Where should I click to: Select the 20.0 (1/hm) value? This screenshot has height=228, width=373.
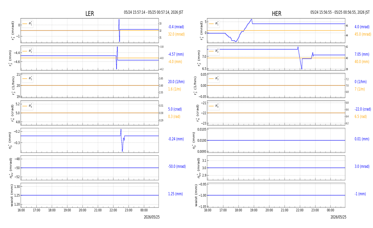pos(176,82)
